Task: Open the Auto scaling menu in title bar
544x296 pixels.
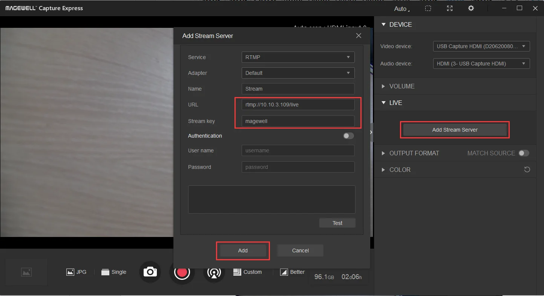Action: [x=402, y=9]
